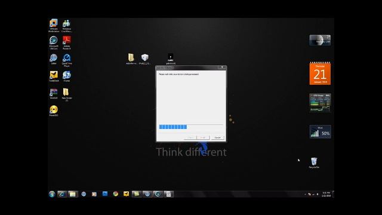Select the Safari desktop shortcut
This screenshot has width=382, height=215.
54,59
